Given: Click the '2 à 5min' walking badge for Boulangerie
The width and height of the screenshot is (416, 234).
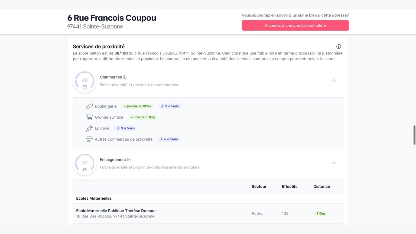Looking at the screenshot, I should pos(170,106).
